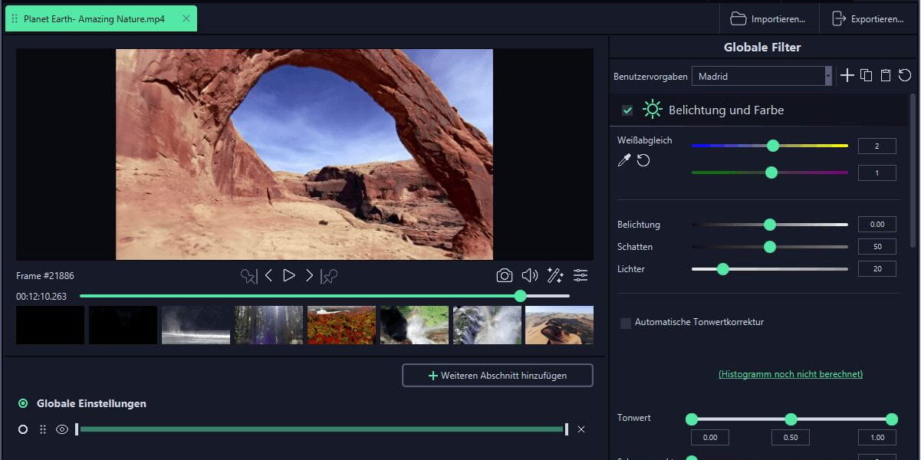Click the Tonwert field showing 0.50

pos(790,438)
